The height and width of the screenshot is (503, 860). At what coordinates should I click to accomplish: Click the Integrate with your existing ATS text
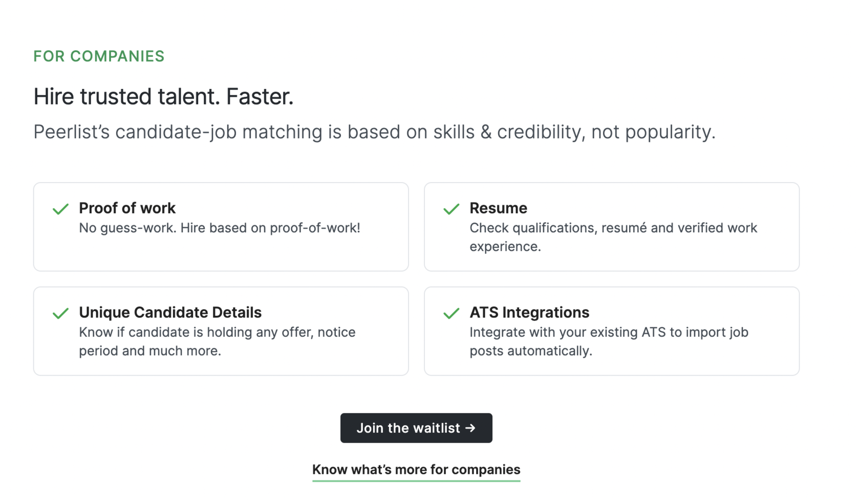(609, 341)
